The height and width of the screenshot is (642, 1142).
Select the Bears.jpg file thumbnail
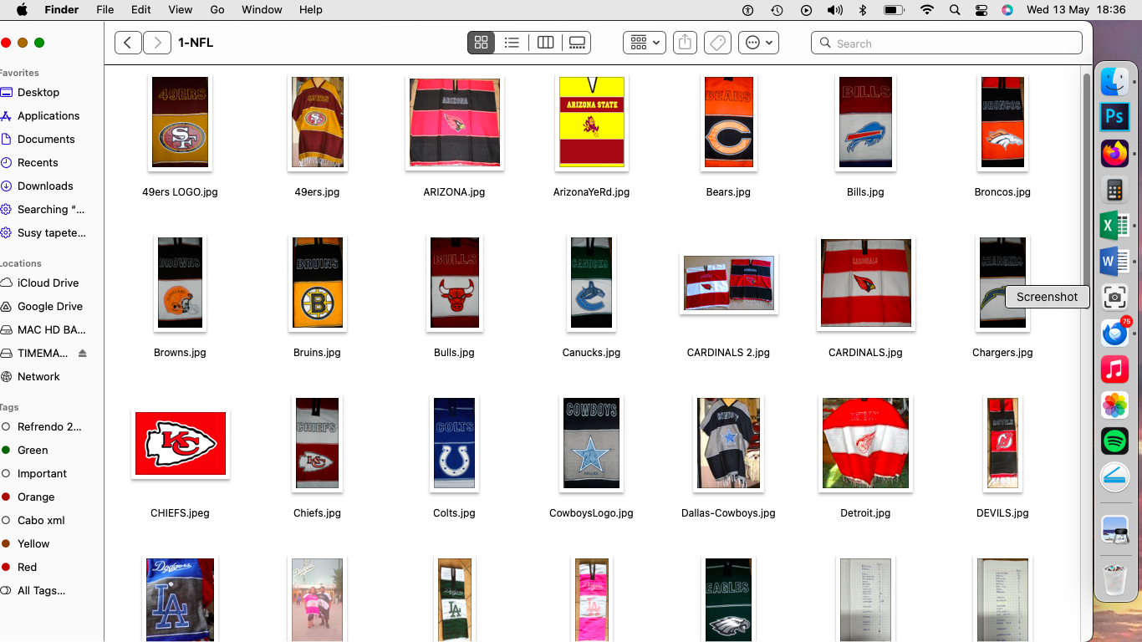pos(728,122)
